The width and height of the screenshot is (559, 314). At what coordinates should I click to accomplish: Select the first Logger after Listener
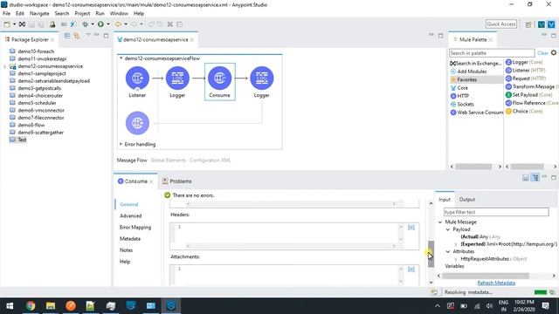coord(177,78)
